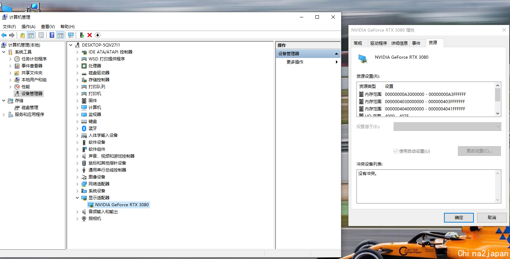Click the 使用自动设置 checkbox

point(396,151)
